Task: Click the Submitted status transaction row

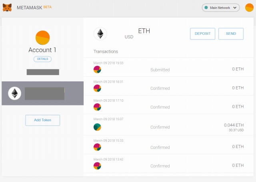Action: tap(168, 67)
